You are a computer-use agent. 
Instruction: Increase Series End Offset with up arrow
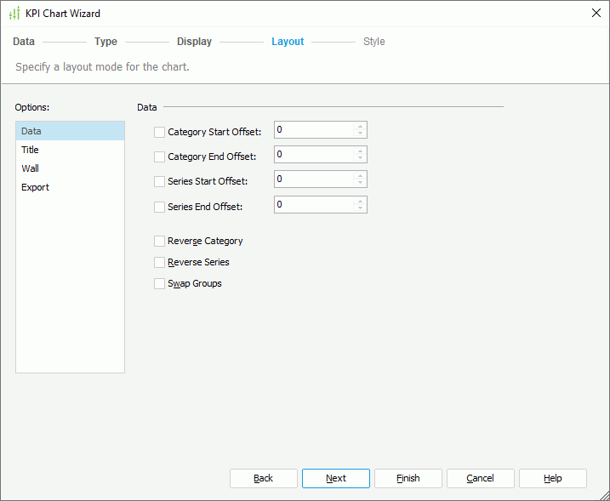[x=360, y=201]
